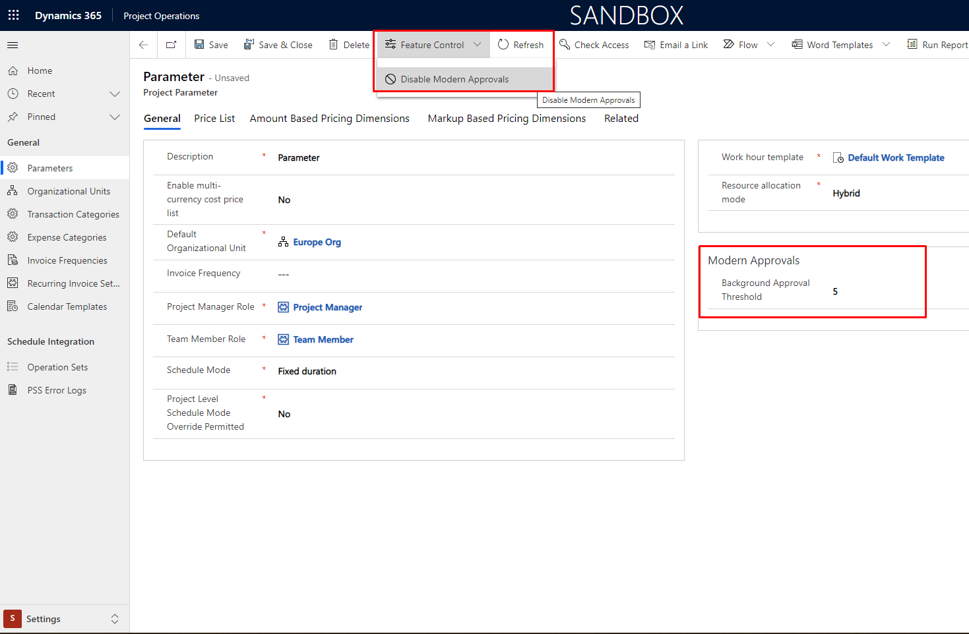Click the Operation Sets list icon
The image size is (969, 634).
13,366
